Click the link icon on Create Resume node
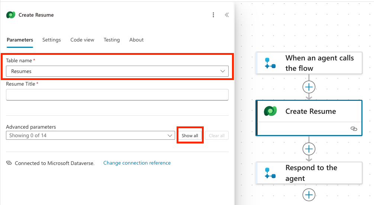 [x=354, y=129]
